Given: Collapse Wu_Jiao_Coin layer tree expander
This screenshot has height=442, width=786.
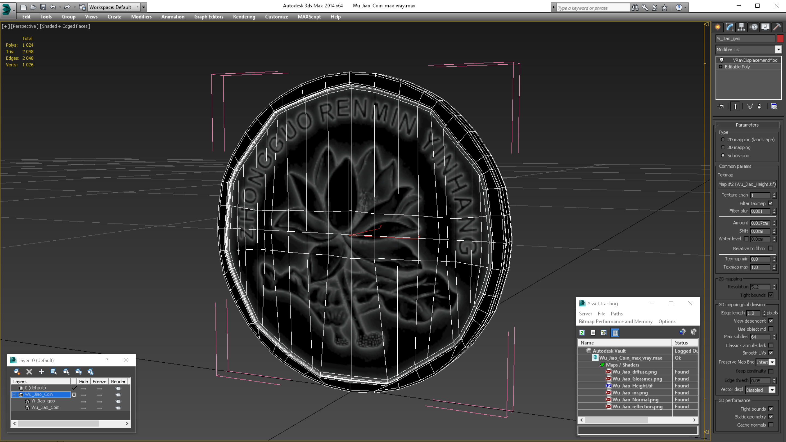Looking at the screenshot, I should [x=14, y=395].
